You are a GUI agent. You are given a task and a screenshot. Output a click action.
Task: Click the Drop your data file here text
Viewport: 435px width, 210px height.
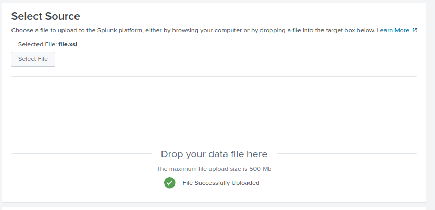tap(214, 154)
